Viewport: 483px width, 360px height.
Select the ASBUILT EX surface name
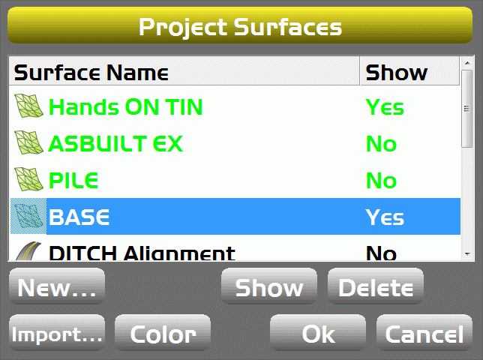pos(115,143)
